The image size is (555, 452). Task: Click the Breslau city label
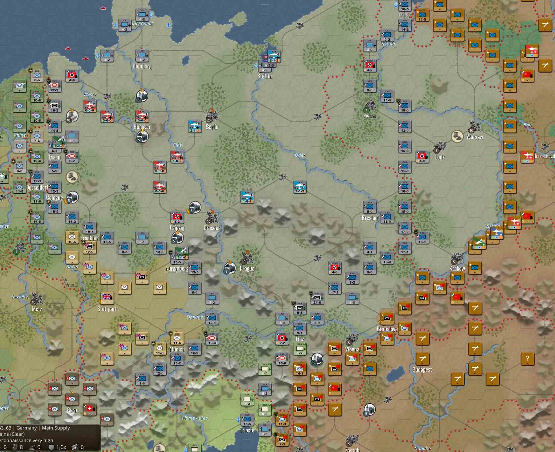(x=370, y=218)
